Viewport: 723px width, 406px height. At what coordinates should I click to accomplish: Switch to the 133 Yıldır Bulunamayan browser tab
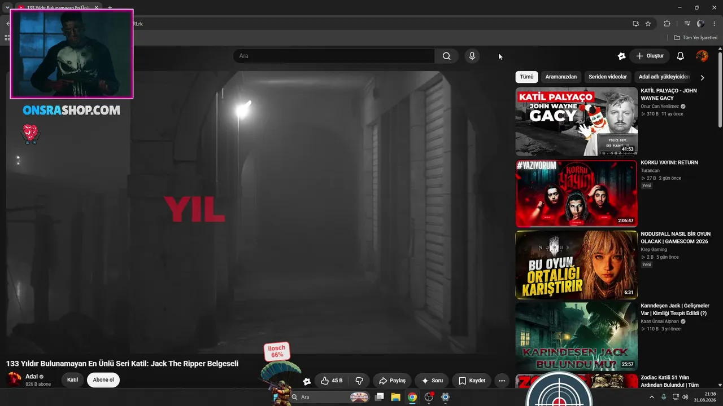click(56, 7)
